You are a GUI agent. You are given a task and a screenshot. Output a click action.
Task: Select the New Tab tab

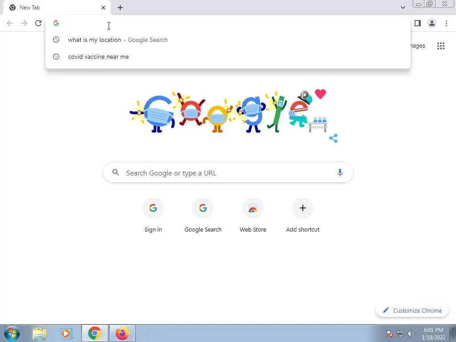tap(57, 8)
